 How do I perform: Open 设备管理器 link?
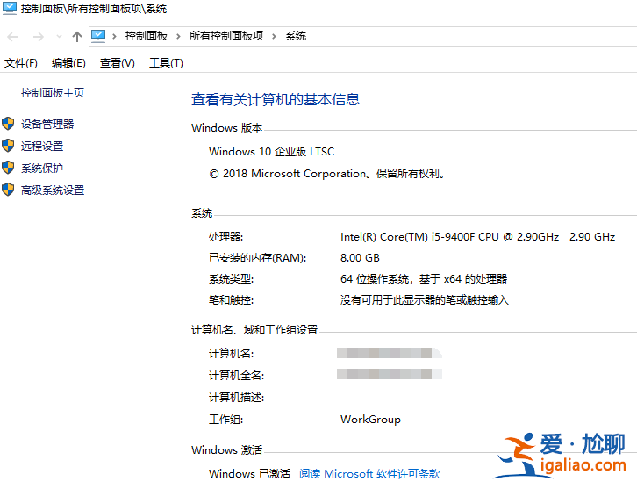pyautogui.click(x=47, y=125)
